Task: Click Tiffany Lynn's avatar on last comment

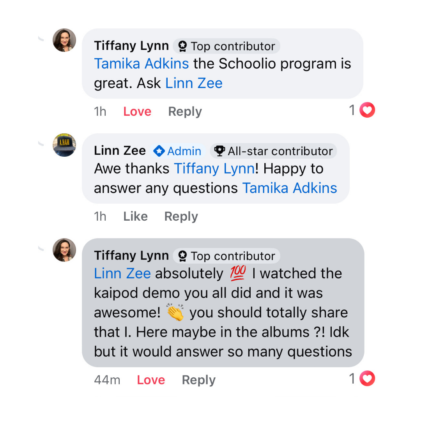Action: 64,250
